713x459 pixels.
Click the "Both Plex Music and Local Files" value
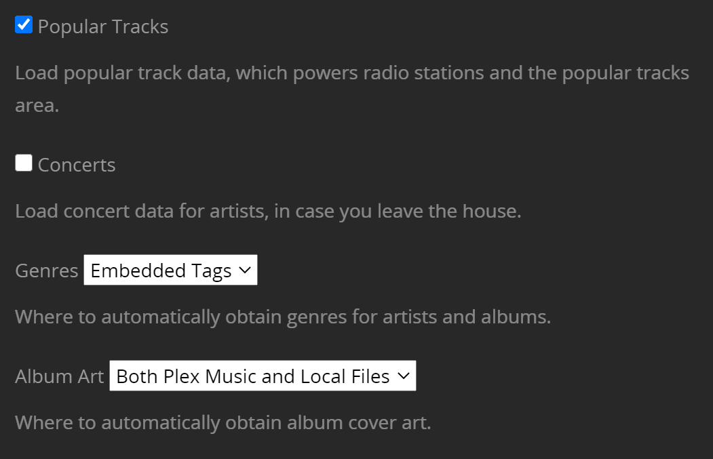253,377
